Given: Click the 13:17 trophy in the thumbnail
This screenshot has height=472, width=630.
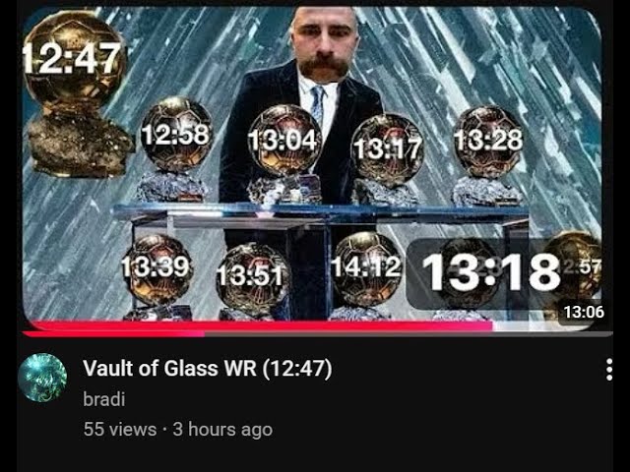Looking at the screenshot, I should [387, 158].
